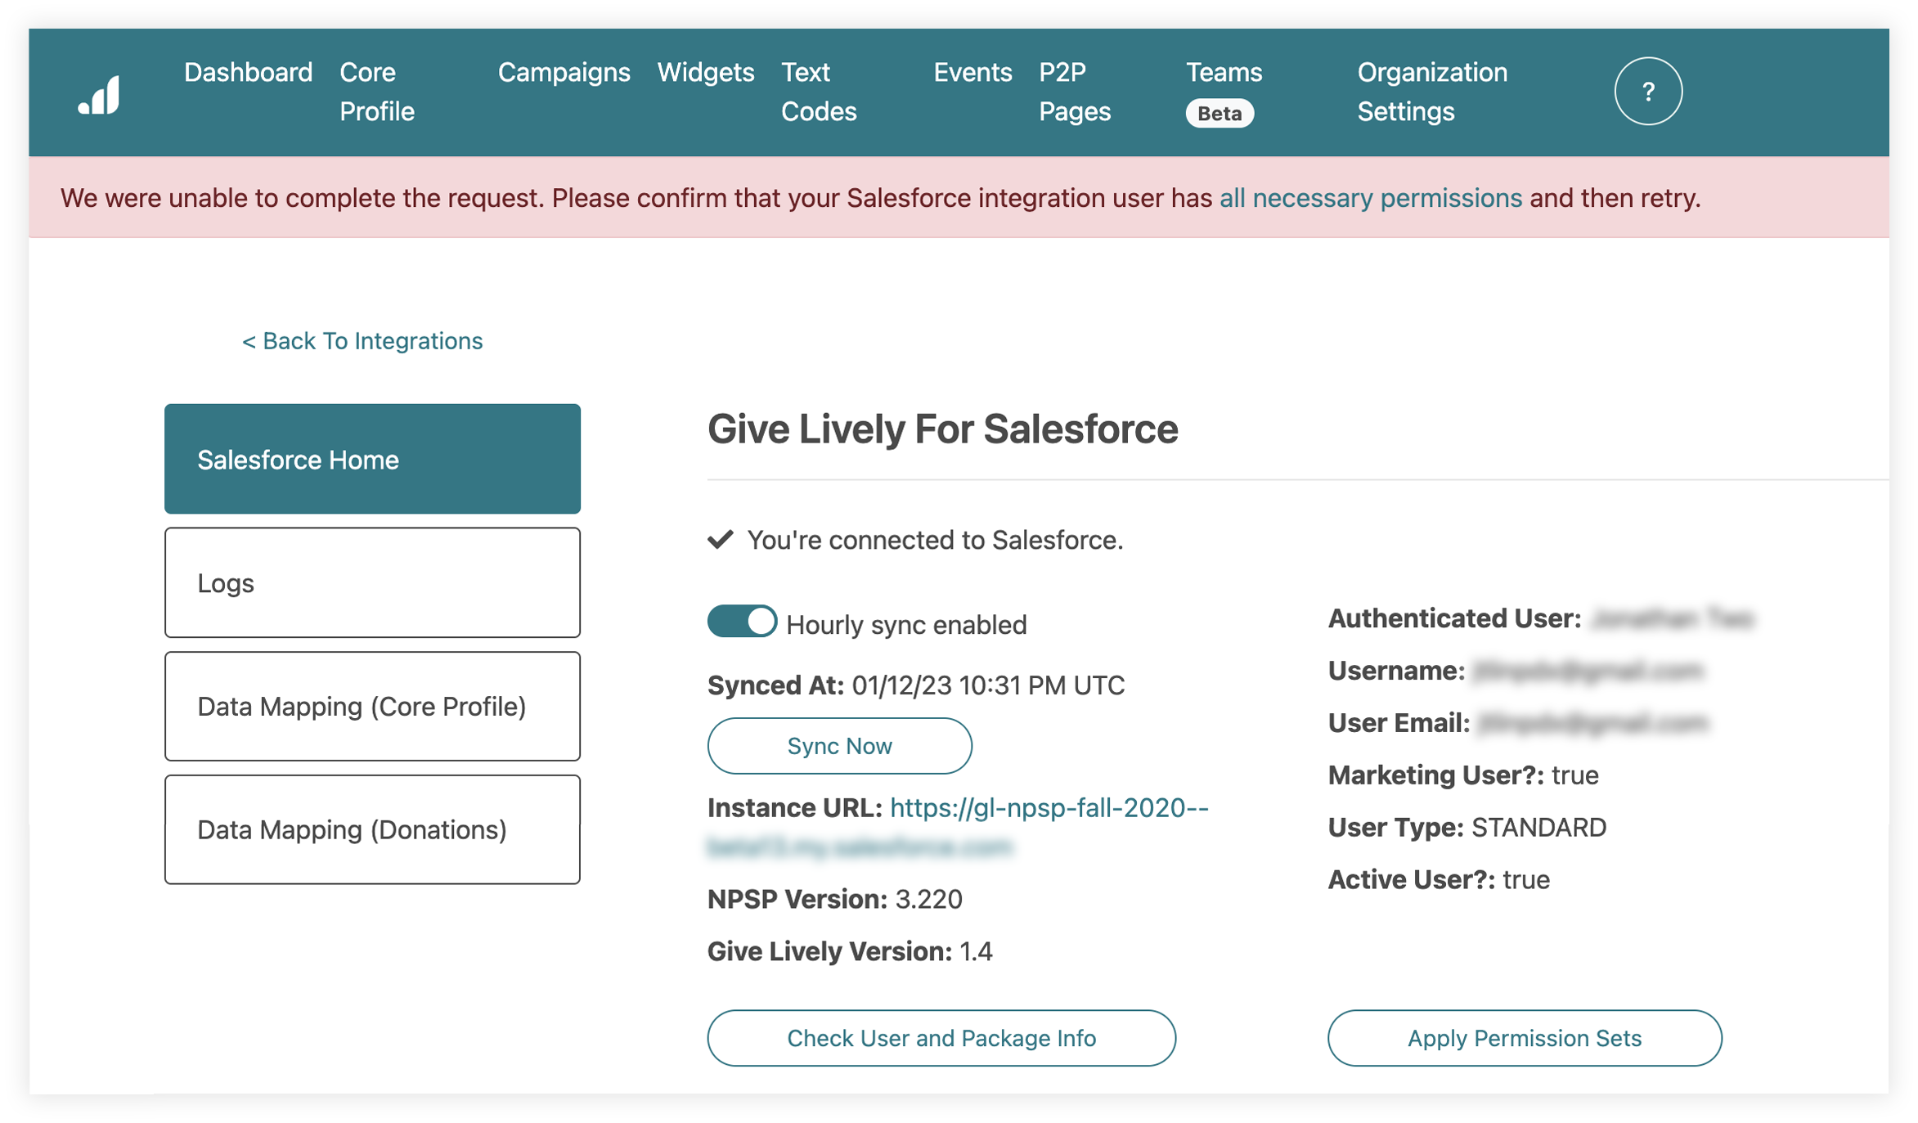Viewport: 1918px width, 1123px height.
Task: Click Check User and Package Info button
Action: pos(941,1037)
